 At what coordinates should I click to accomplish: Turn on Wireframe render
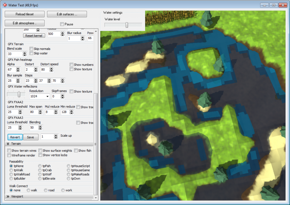[x=9, y=155]
